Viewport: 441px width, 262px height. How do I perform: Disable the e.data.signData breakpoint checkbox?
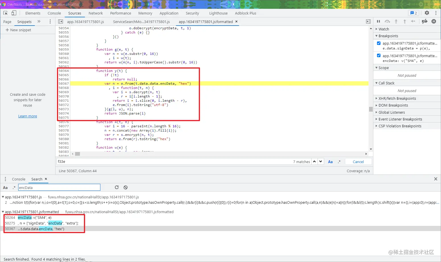click(x=379, y=43)
